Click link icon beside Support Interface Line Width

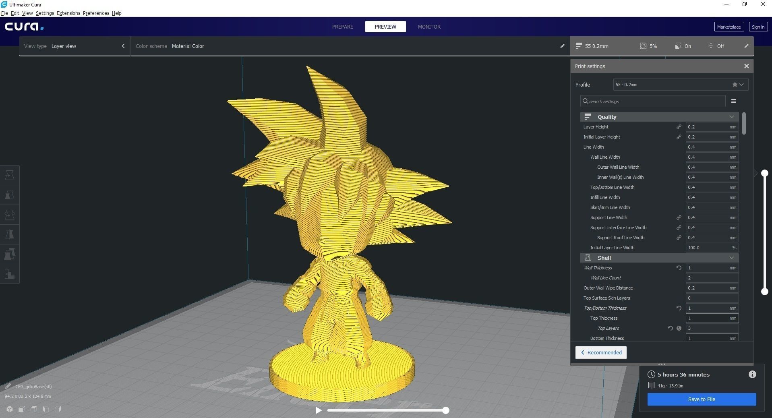(679, 228)
